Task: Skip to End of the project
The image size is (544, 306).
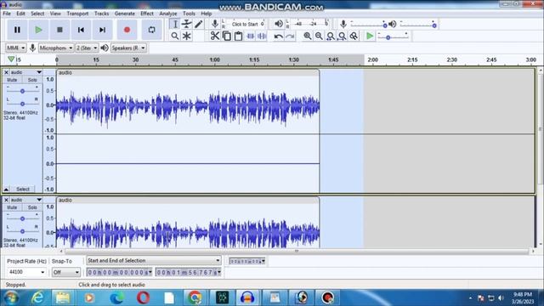Action: point(102,30)
